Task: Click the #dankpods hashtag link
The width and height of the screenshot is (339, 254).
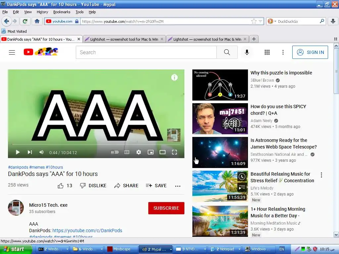Action: pos(18,167)
